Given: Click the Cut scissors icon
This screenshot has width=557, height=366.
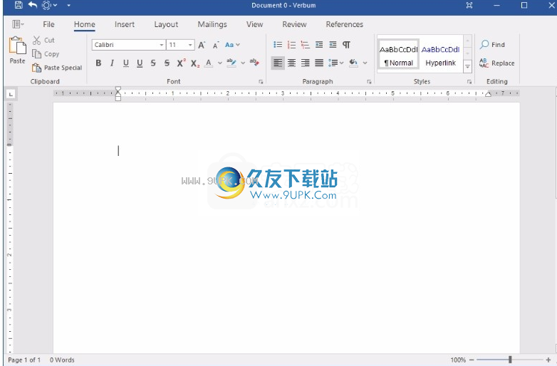Looking at the screenshot, I should [x=36, y=40].
